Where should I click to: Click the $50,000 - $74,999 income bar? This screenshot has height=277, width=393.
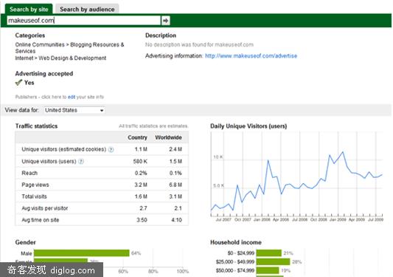click(x=268, y=270)
